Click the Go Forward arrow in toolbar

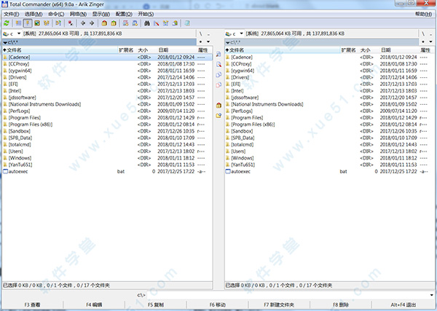click(x=92, y=23)
